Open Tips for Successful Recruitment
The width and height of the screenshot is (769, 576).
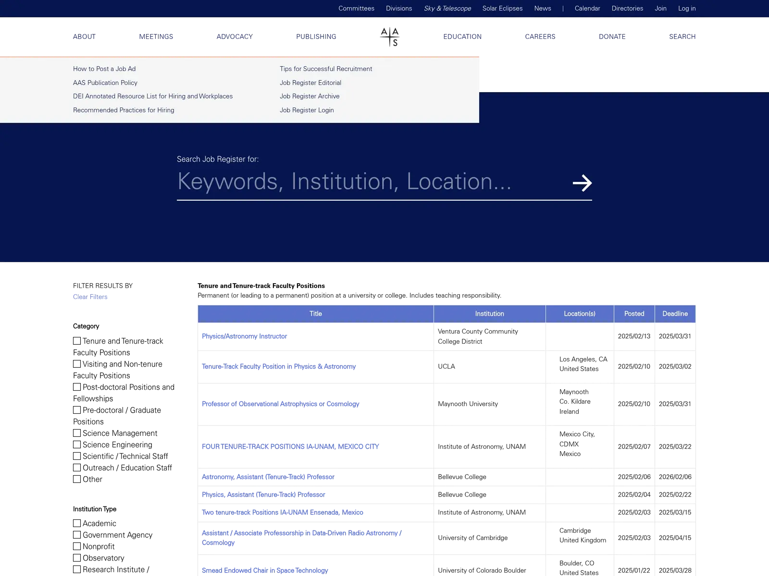[x=326, y=69]
